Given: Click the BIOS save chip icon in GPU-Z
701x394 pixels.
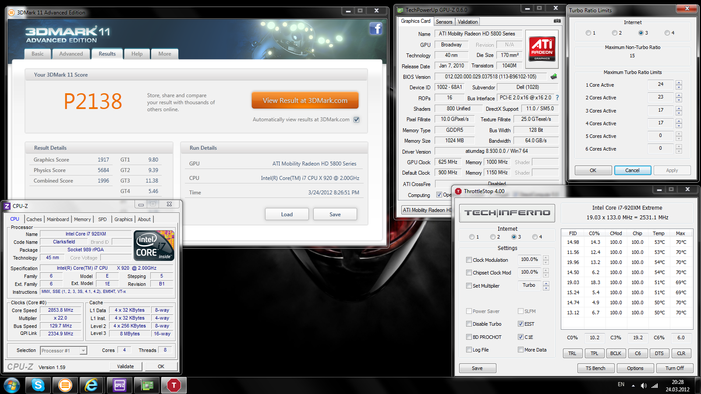Looking at the screenshot, I should [554, 77].
